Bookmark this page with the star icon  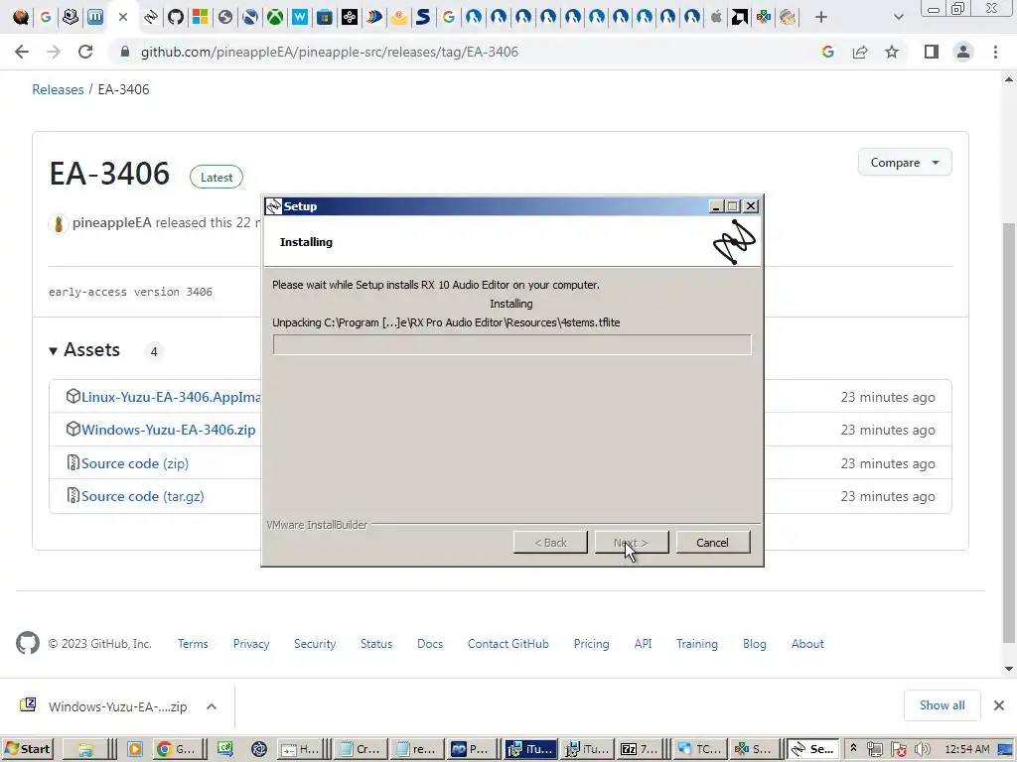892,52
